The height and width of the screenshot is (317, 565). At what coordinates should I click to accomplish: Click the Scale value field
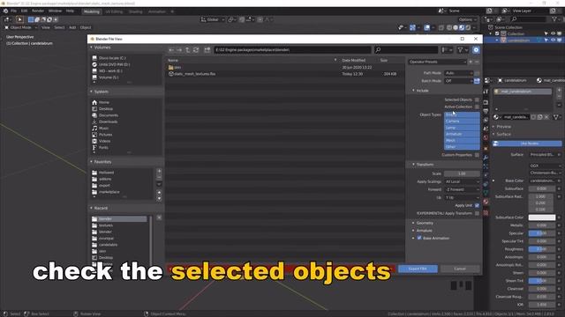pyautogui.click(x=462, y=173)
